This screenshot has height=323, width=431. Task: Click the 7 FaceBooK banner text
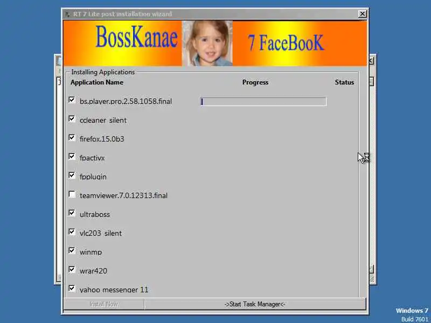tap(286, 43)
